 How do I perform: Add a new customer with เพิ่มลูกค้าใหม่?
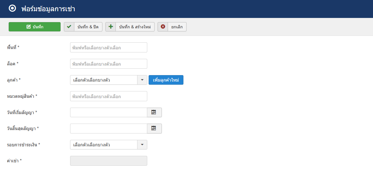tap(166, 80)
